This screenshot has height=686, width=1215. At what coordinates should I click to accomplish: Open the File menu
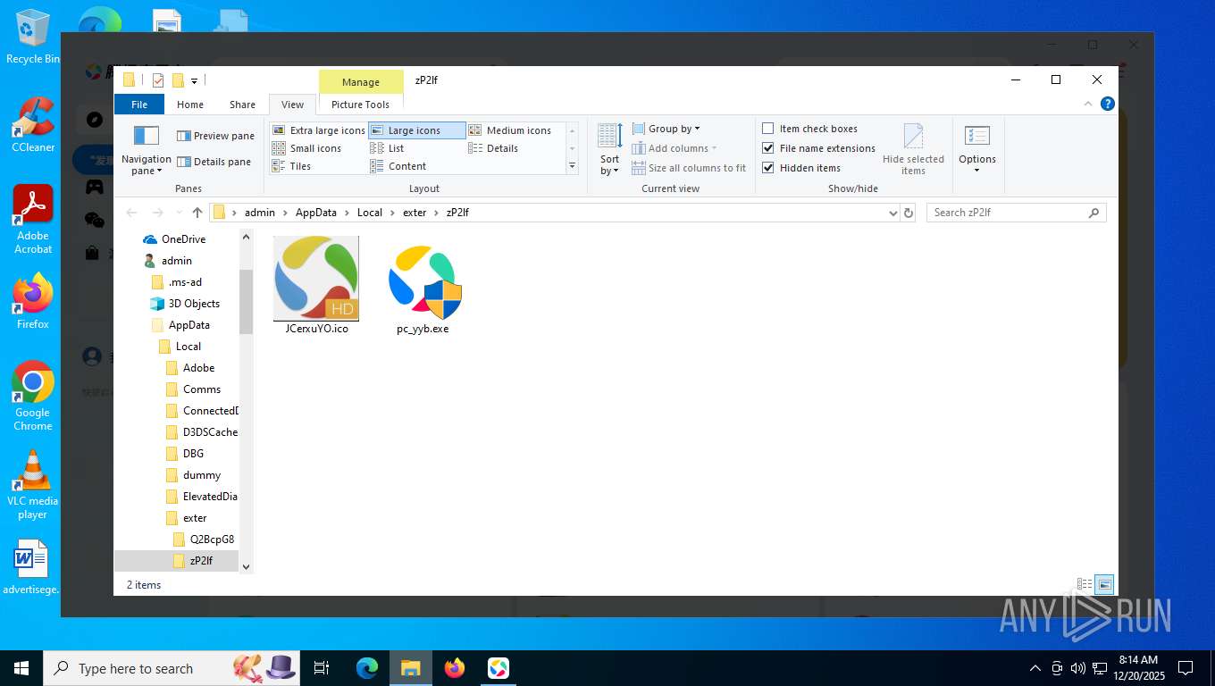point(139,105)
